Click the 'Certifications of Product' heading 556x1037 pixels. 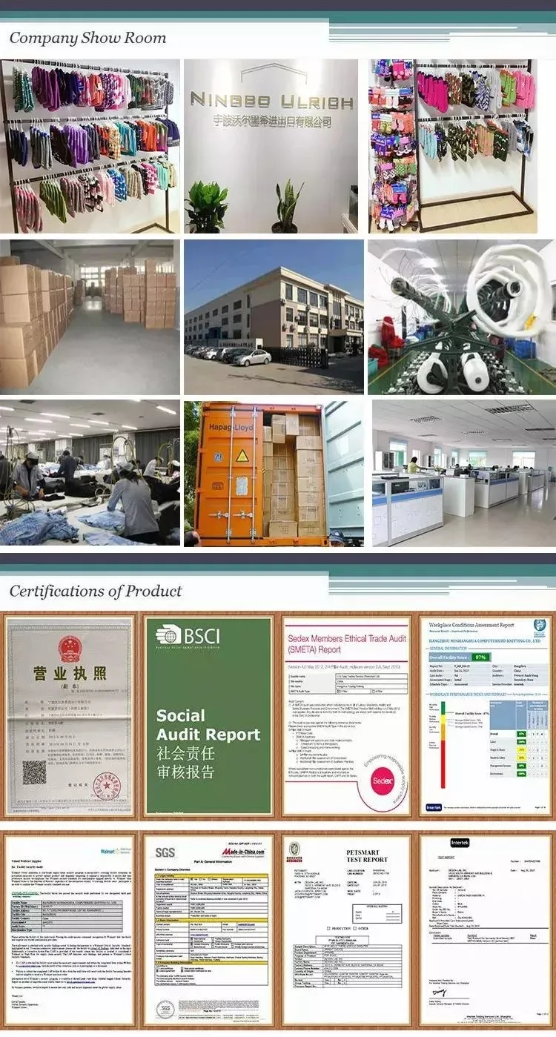point(95,591)
